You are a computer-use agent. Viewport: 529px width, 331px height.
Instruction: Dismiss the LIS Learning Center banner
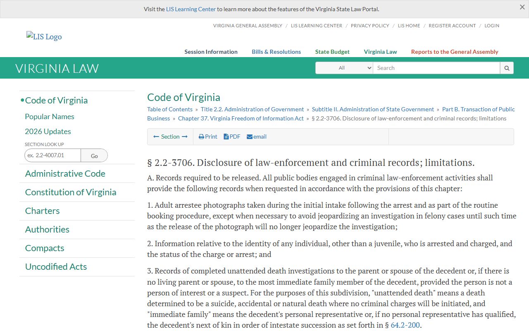(522, 7)
